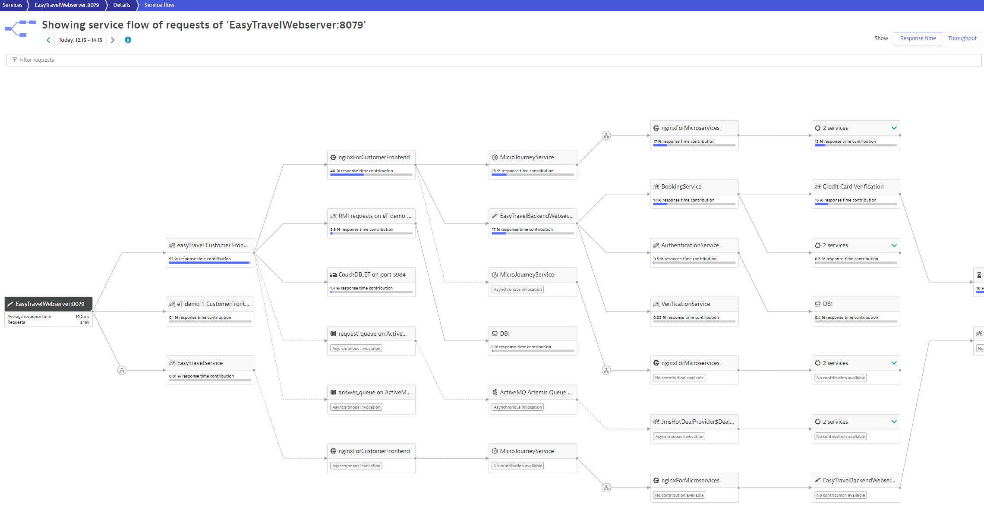
Task: Open the Services breadcrumb item
Action: click(x=13, y=5)
